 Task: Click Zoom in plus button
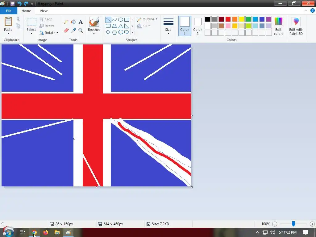312,224
